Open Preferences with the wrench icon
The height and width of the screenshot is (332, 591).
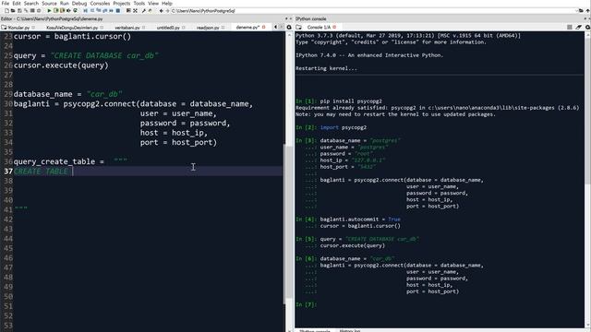tap(144, 11)
